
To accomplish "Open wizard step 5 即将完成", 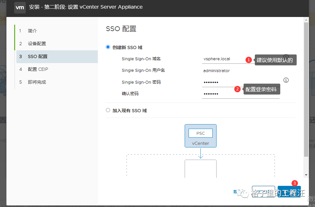I will pyautogui.click(x=56, y=82).
